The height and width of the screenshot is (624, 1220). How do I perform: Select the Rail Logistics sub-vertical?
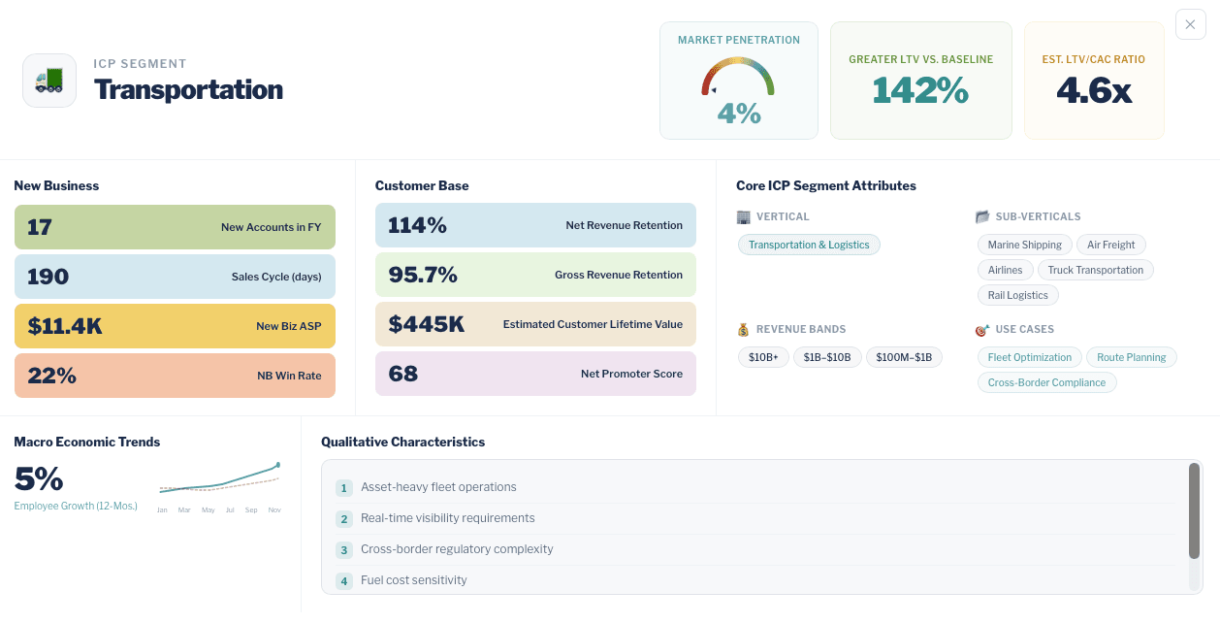[1017, 295]
